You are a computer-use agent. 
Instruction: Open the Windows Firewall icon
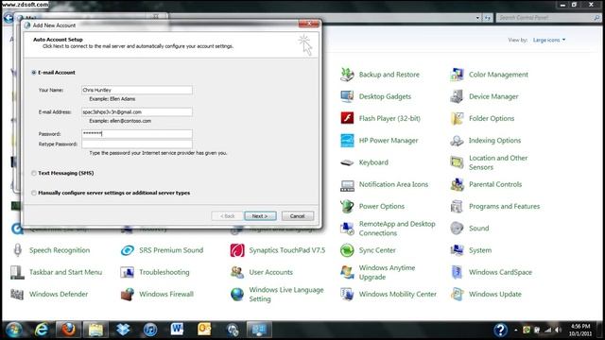[x=127, y=294]
